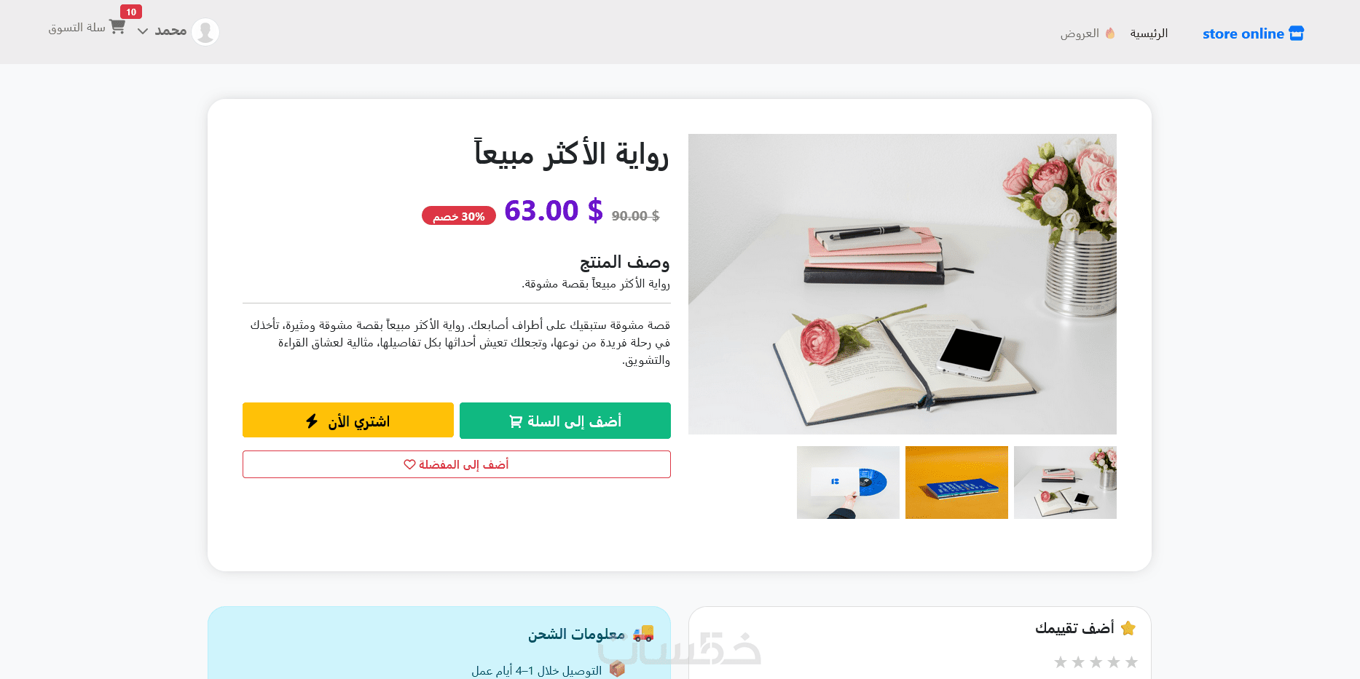Click the flame icon beside العروض
The width and height of the screenshot is (1360, 679).
(1110, 33)
